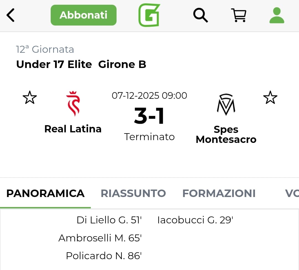The image size is (299, 270).
Task: Open the Real Latina team name link
Action: point(73,129)
